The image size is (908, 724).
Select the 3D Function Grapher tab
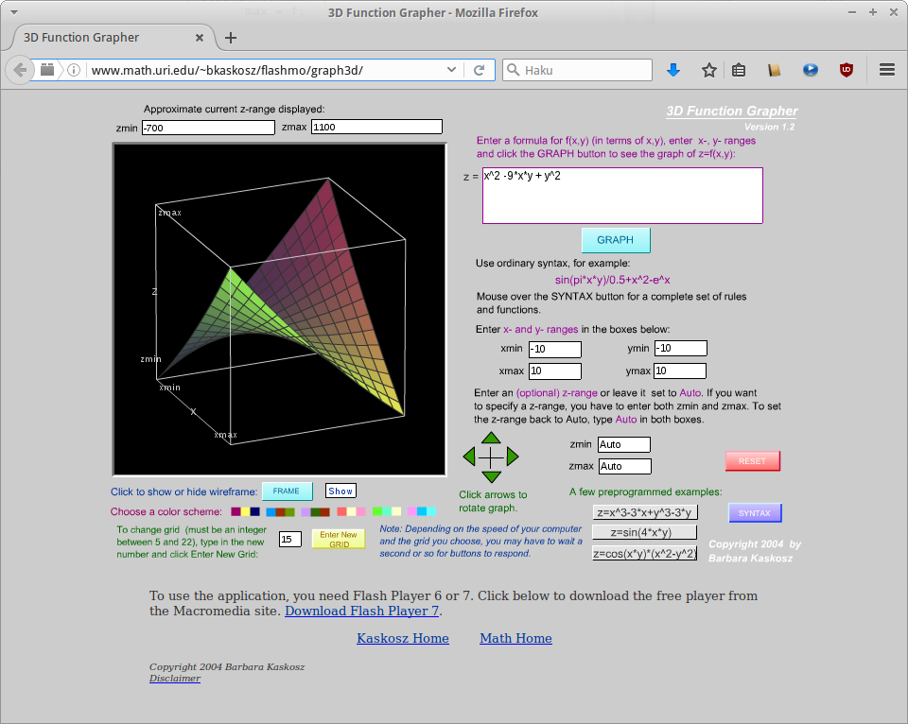click(x=104, y=38)
